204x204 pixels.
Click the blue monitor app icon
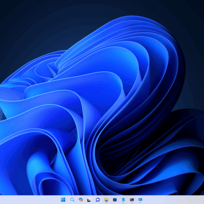point(140,200)
